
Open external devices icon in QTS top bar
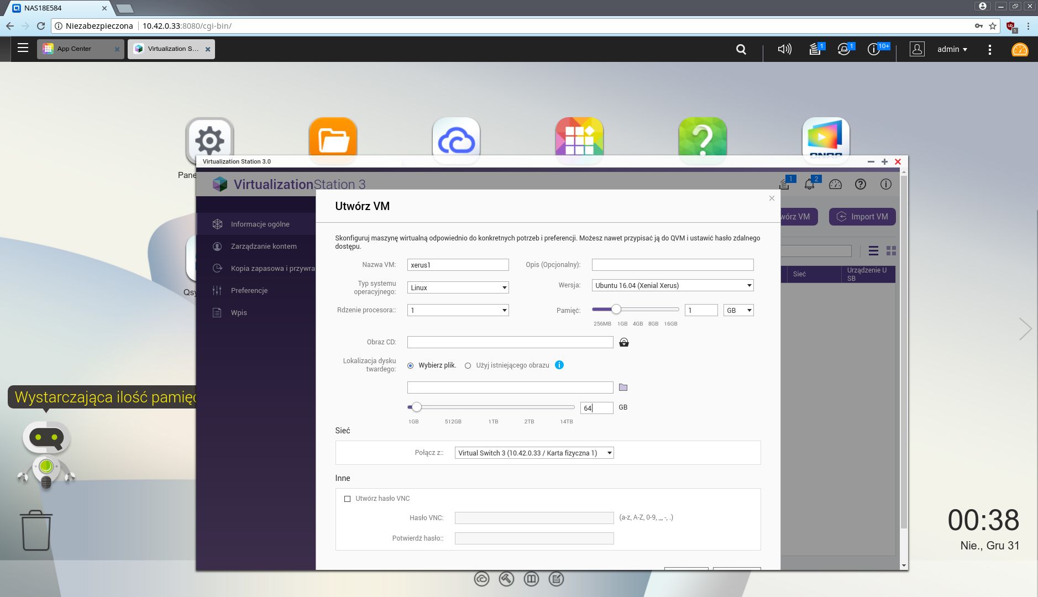(x=844, y=49)
